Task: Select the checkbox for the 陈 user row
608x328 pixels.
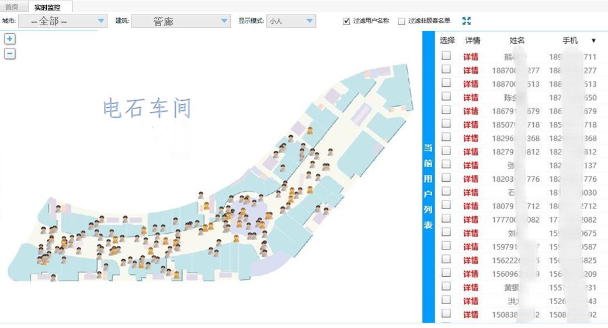Action: [446, 97]
